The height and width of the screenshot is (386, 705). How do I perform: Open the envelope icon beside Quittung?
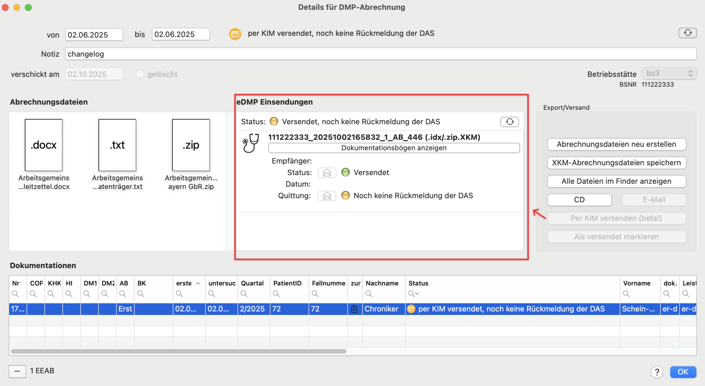pyautogui.click(x=327, y=196)
